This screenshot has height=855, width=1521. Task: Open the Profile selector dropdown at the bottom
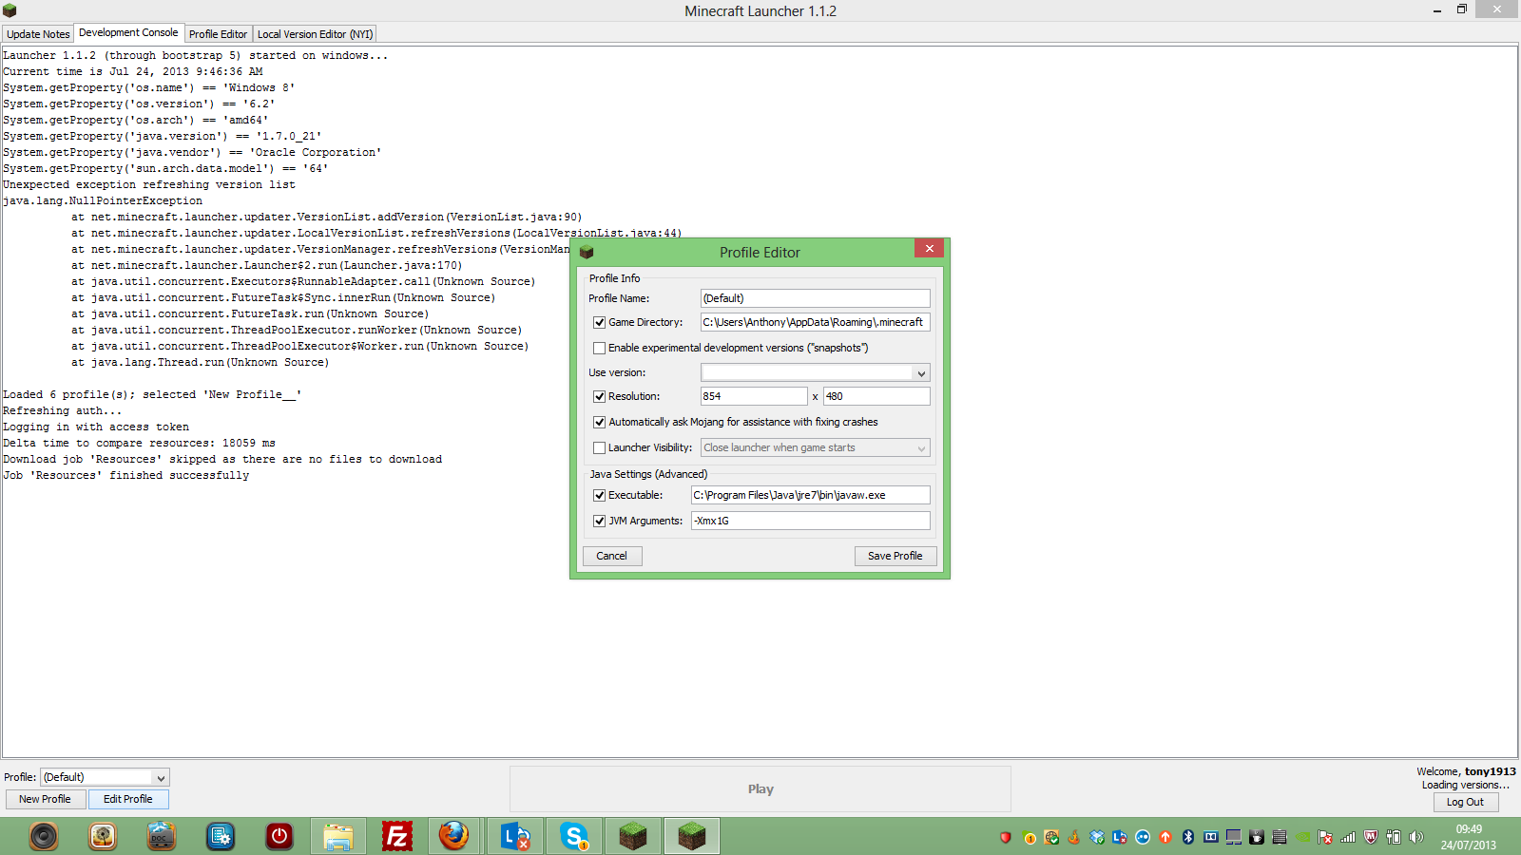[x=161, y=778]
